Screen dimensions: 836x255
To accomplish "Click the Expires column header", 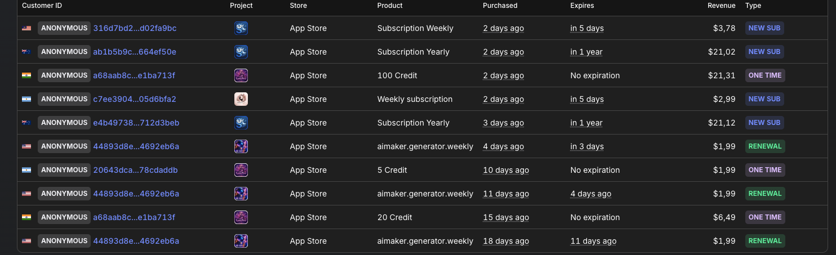I will point(582,6).
